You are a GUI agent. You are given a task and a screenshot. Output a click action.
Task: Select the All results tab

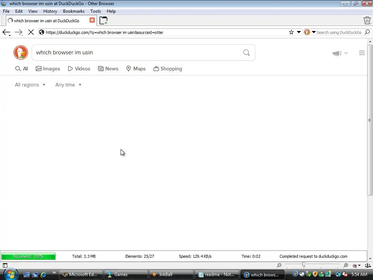coord(21,69)
